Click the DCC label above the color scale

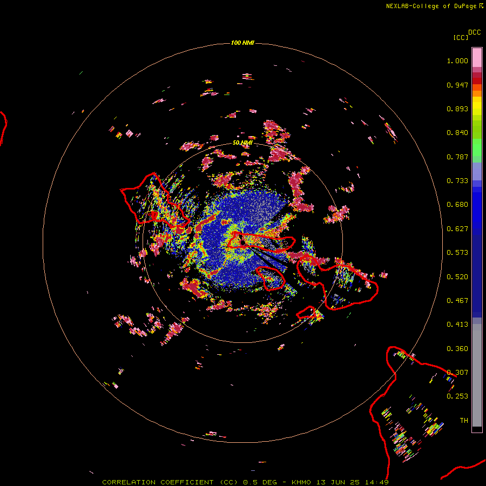point(474,32)
